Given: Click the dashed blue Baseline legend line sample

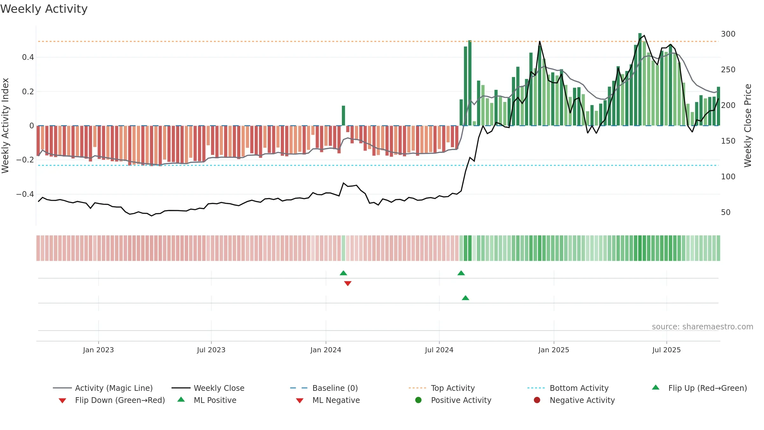Looking at the screenshot, I should 299,388.
